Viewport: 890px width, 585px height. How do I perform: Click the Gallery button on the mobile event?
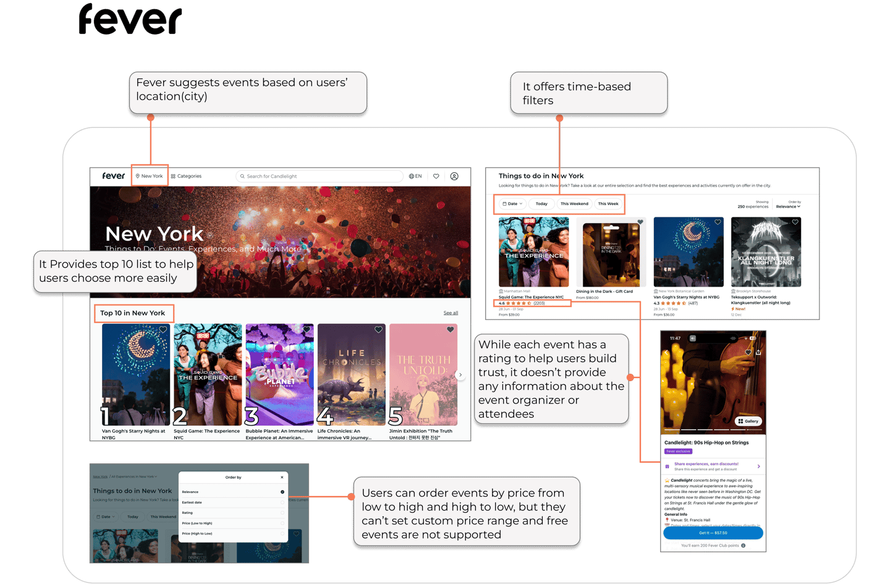748,421
